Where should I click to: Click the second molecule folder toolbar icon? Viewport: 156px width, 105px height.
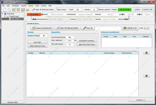click(x=18, y=10)
